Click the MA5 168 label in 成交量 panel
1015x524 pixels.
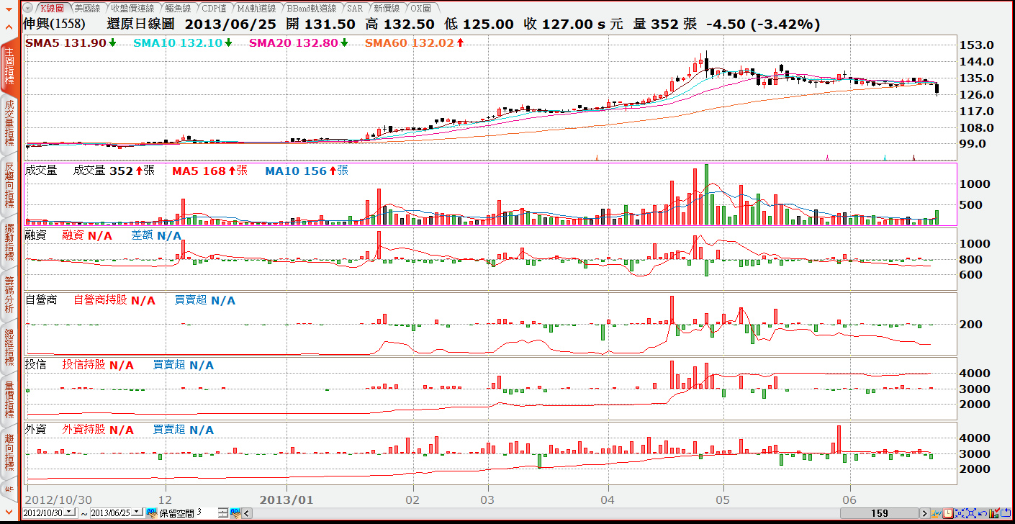pyautogui.click(x=209, y=171)
